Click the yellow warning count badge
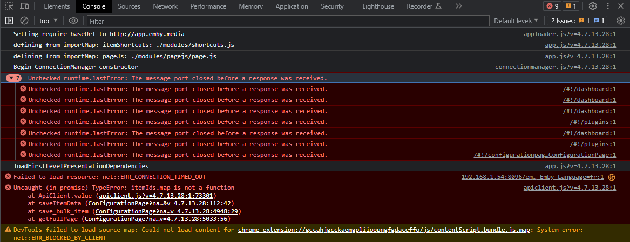This screenshot has height=242, width=630. tap(571, 6)
